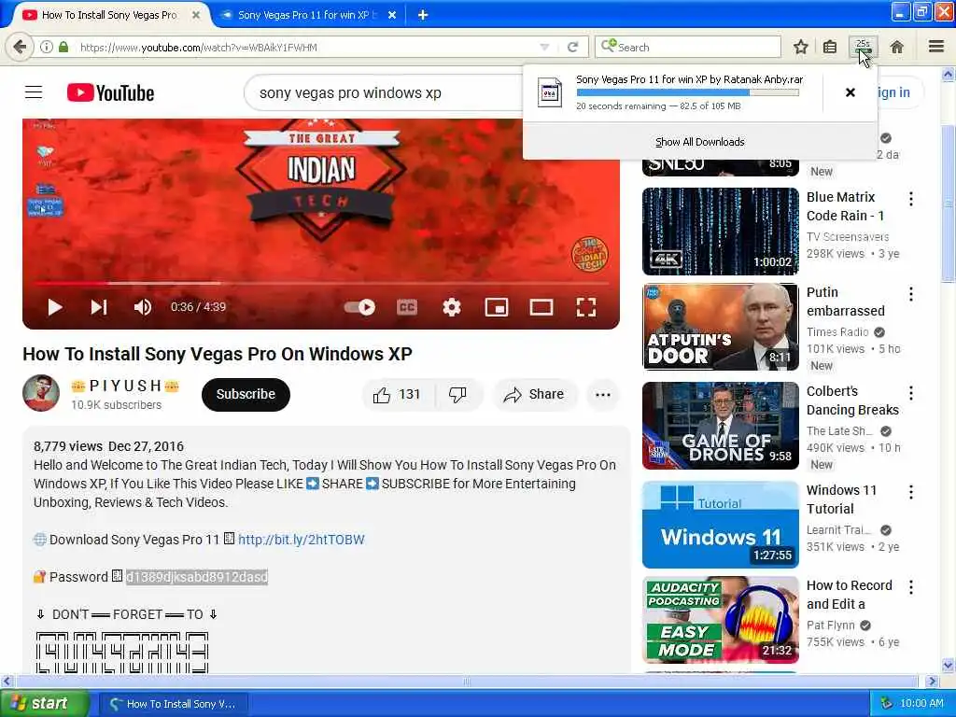
Task: Open more actions ellipsis below video
Action: 603,395
